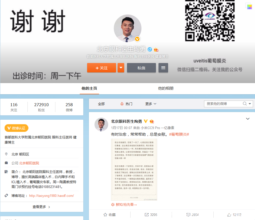The image size is (255, 220).
Task: Open the three-line menu button next to 私信
Action: tap(163, 68)
